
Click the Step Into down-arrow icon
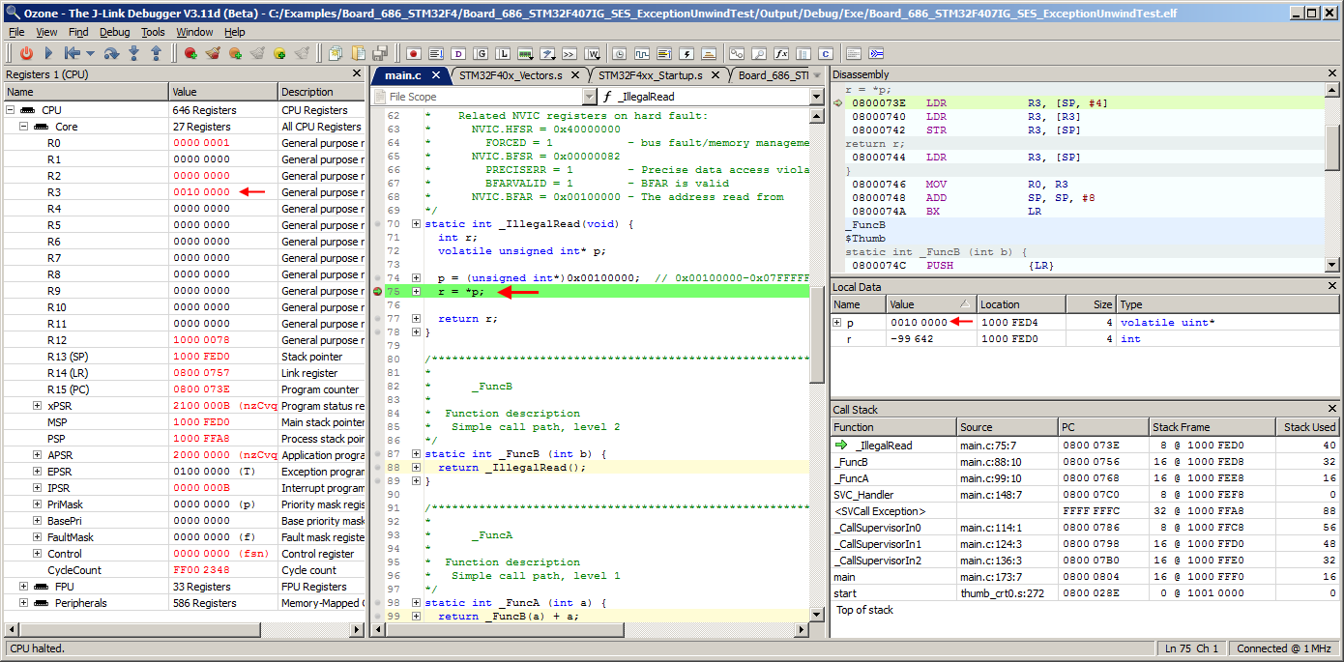pos(133,53)
